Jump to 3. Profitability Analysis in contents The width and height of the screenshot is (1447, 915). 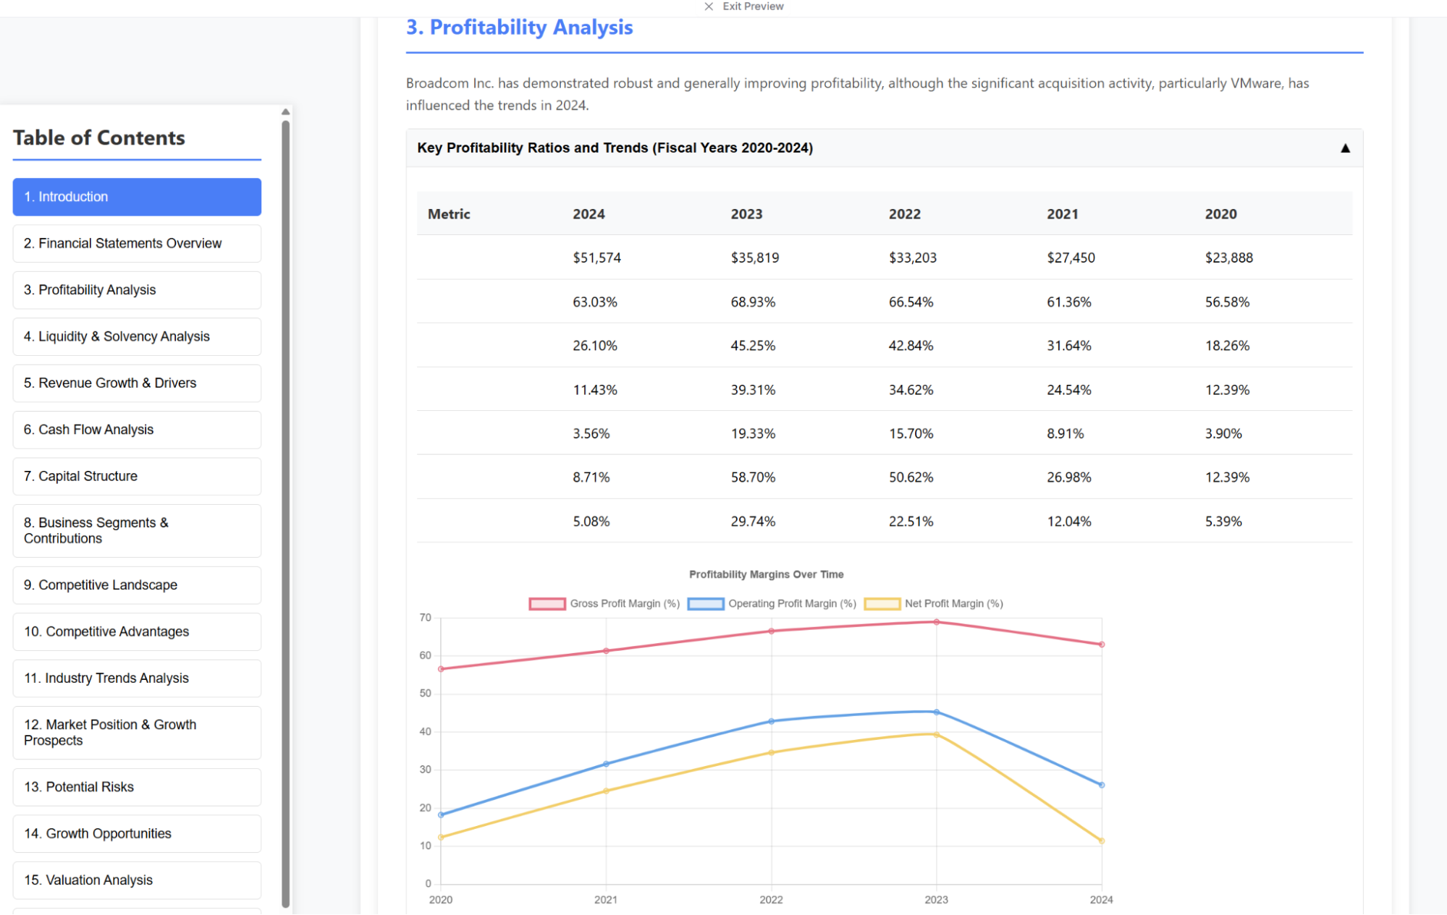coord(137,290)
